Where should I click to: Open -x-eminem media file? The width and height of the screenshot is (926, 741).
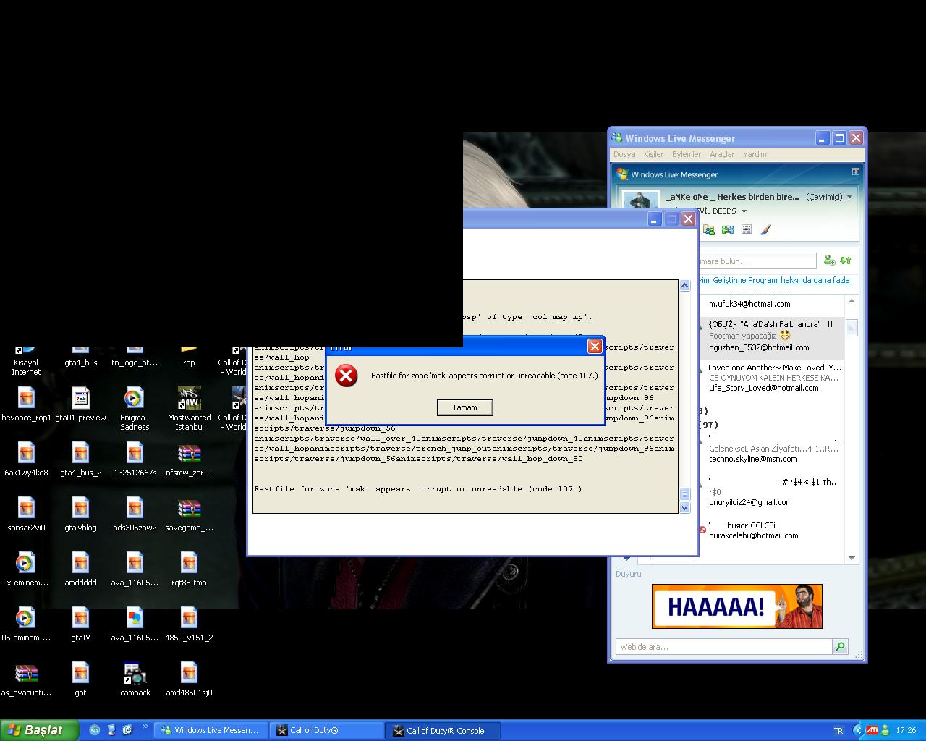[x=26, y=569]
